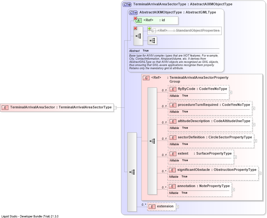Select sectorDefinition : CircleSectorPropertyType text
Image resolution: width=267 pixels, height=218 pixels.
coord(215,137)
